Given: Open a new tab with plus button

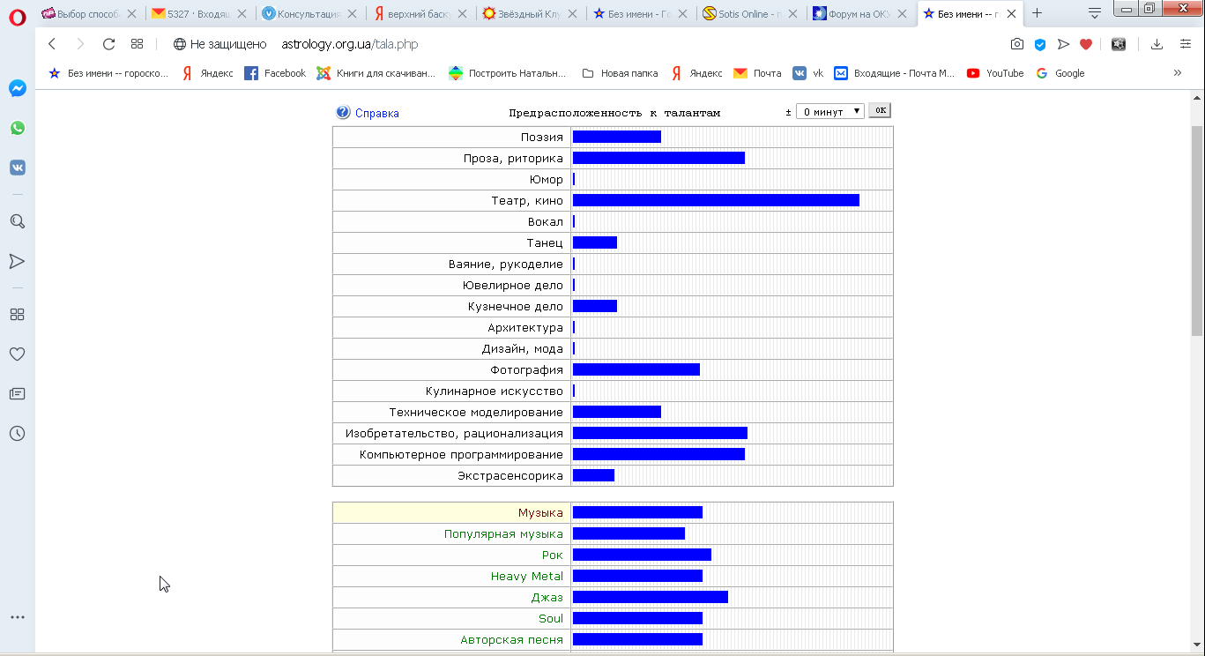Looking at the screenshot, I should pyautogui.click(x=1037, y=13).
